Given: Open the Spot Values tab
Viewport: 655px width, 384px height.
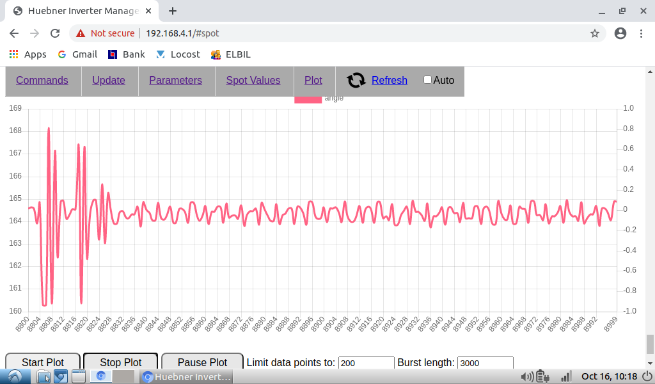Looking at the screenshot, I should point(253,80).
